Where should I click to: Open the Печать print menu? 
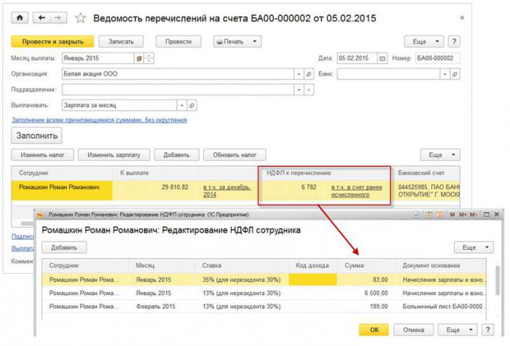coord(237,42)
